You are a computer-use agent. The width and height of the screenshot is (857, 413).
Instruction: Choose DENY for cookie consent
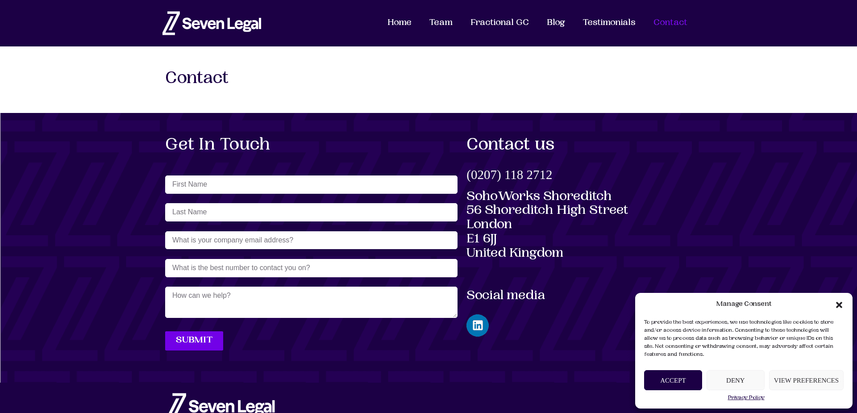[735, 380]
